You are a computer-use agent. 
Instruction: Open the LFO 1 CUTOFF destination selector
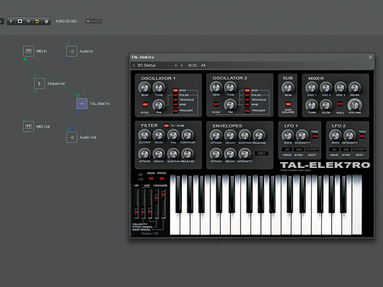[x=312, y=149]
